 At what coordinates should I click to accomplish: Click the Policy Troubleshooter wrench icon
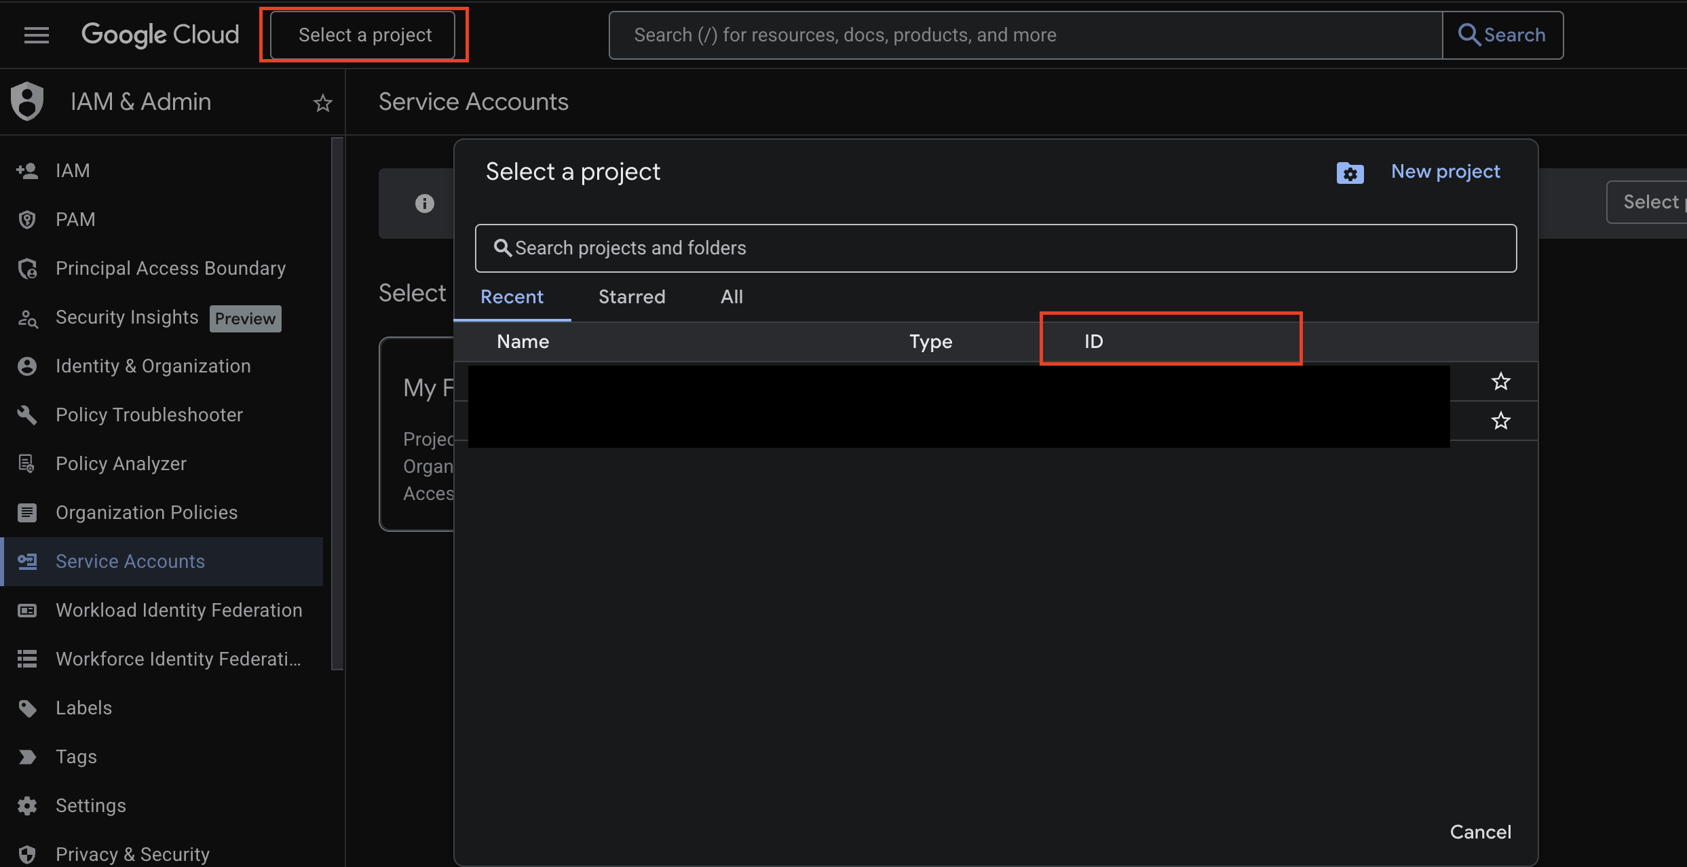pyautogui.click(x=27, y=415)
